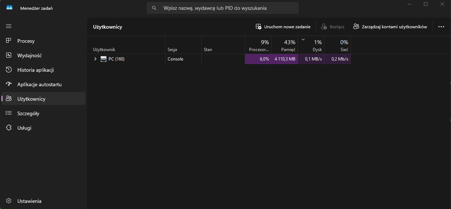Select the Użytkownicy sidebar tab
Viewport: 451px width, 209px height.
43,99
